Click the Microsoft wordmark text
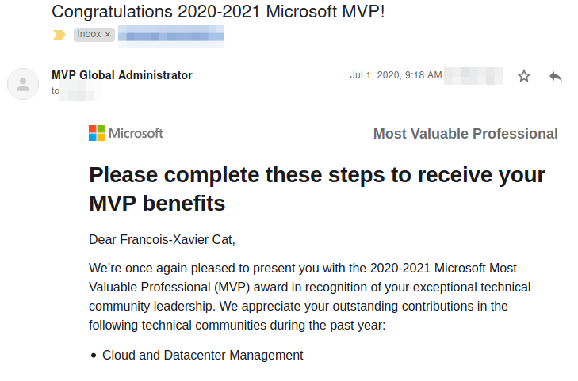578x381 pixels. (x=136, y=133)
